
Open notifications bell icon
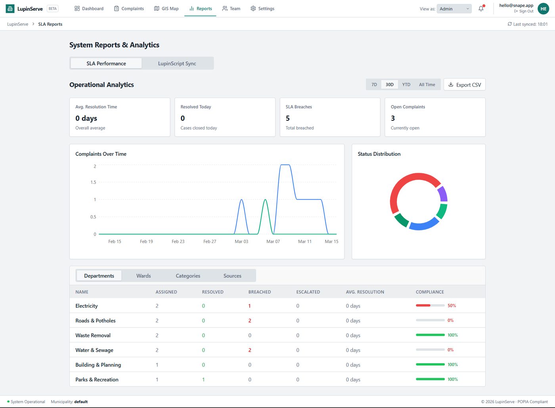tap(481, 8)
